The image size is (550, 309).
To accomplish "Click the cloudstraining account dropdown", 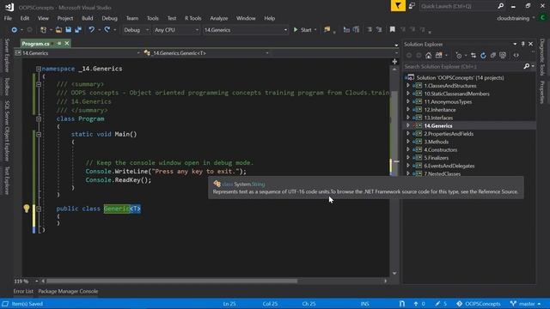I will [x=516, y=18].
